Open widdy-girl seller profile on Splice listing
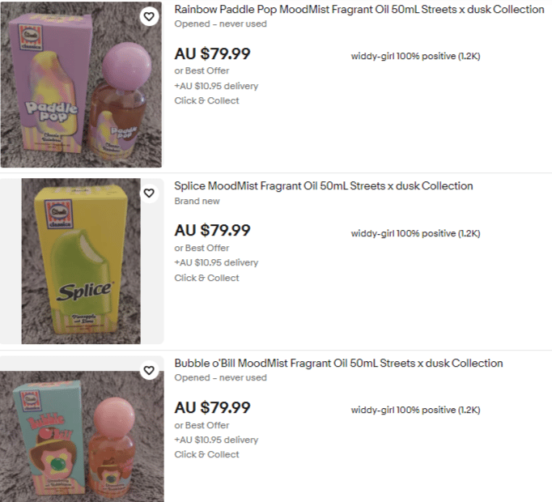 415,233
